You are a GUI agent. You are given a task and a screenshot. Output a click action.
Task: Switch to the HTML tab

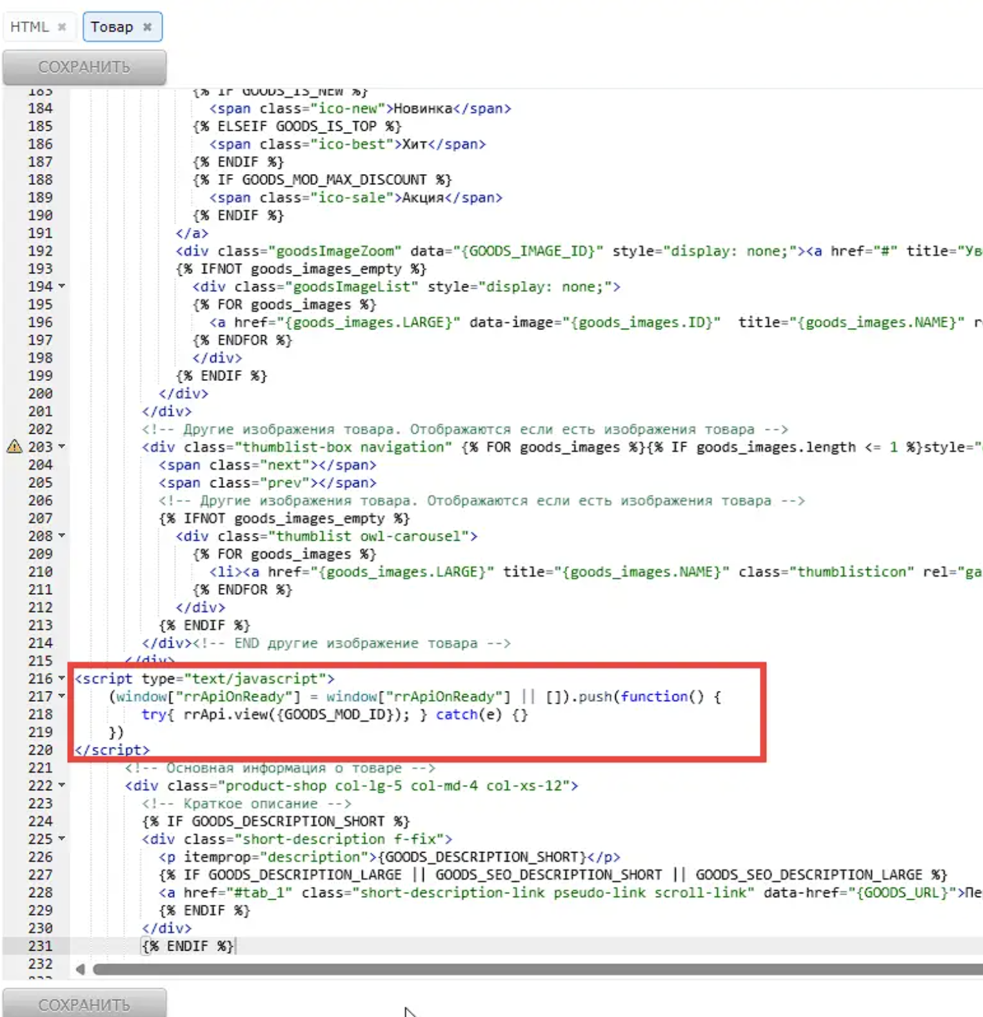(x=30, y=27)
